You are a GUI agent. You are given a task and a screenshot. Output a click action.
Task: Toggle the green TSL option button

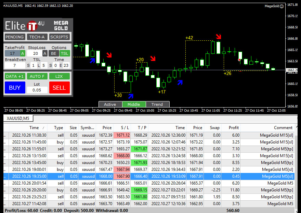(65, 53)
